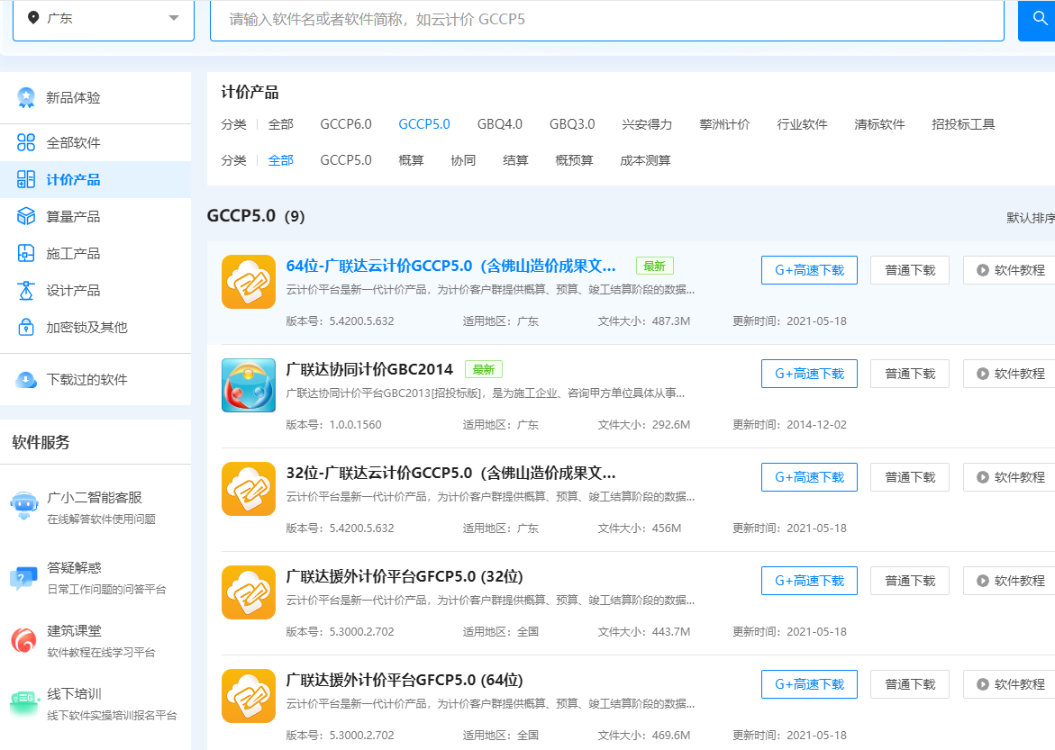Filter by 清标软件
The image size is (1055, 750).
pyautogui.click(x=879, y=124)
